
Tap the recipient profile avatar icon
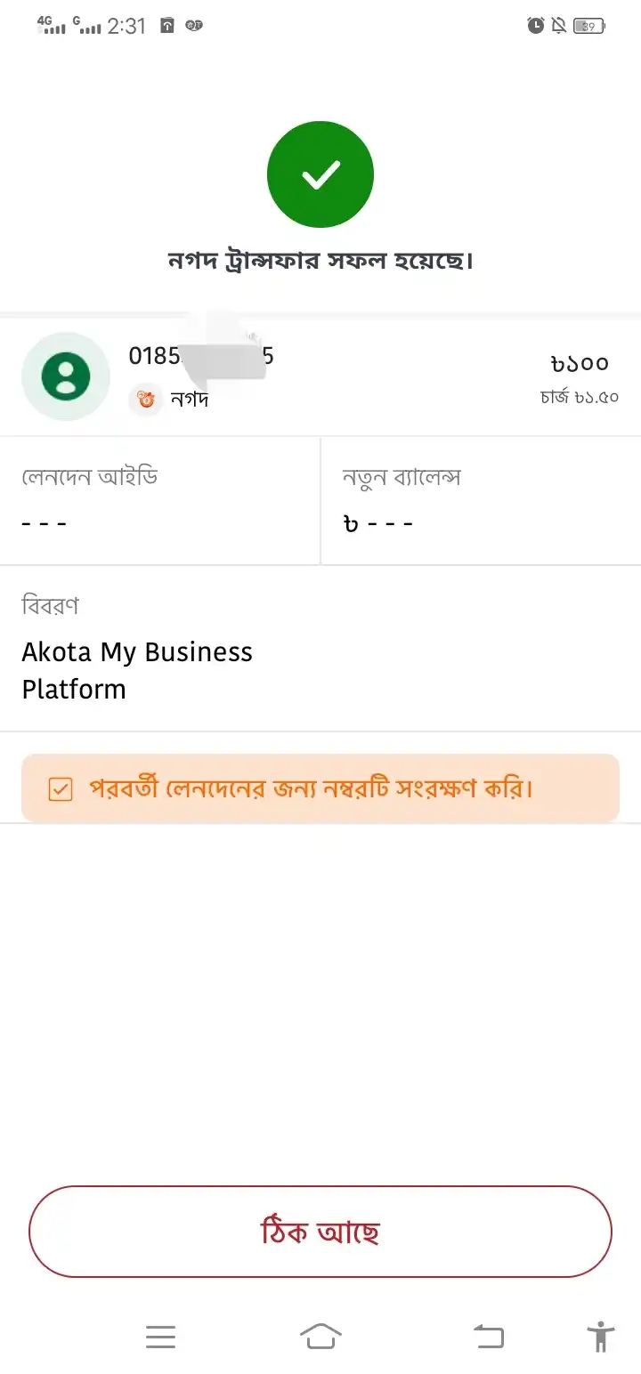(x=66, y=376)
